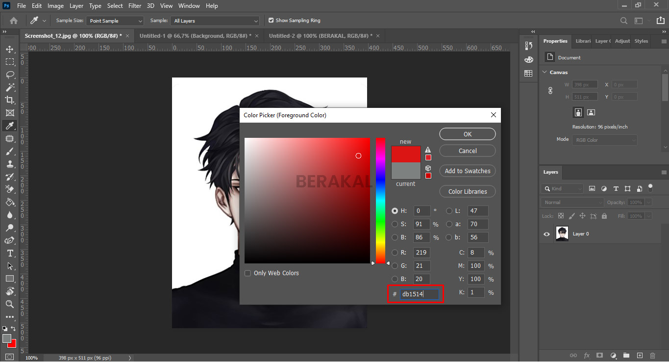Select the Brush tool
This screenshot has width=669, height=362.
coord(9,151)
